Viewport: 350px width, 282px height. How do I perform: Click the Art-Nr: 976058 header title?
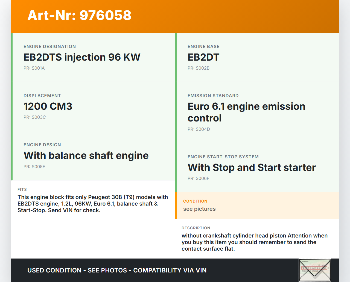79,15
